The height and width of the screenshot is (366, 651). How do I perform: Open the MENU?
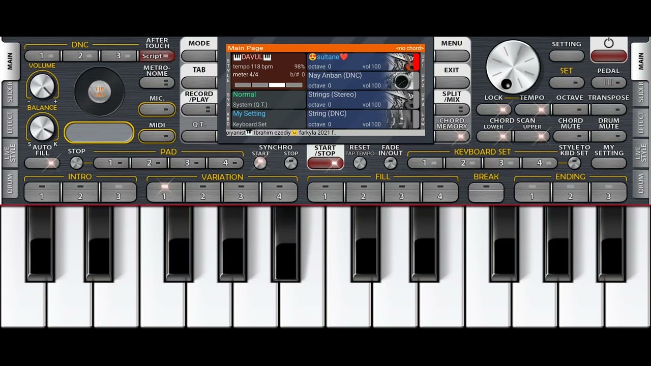(452, 56)
